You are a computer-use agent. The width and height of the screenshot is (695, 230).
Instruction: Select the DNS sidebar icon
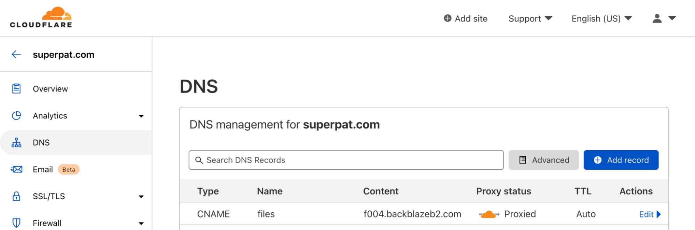point(16,142)
